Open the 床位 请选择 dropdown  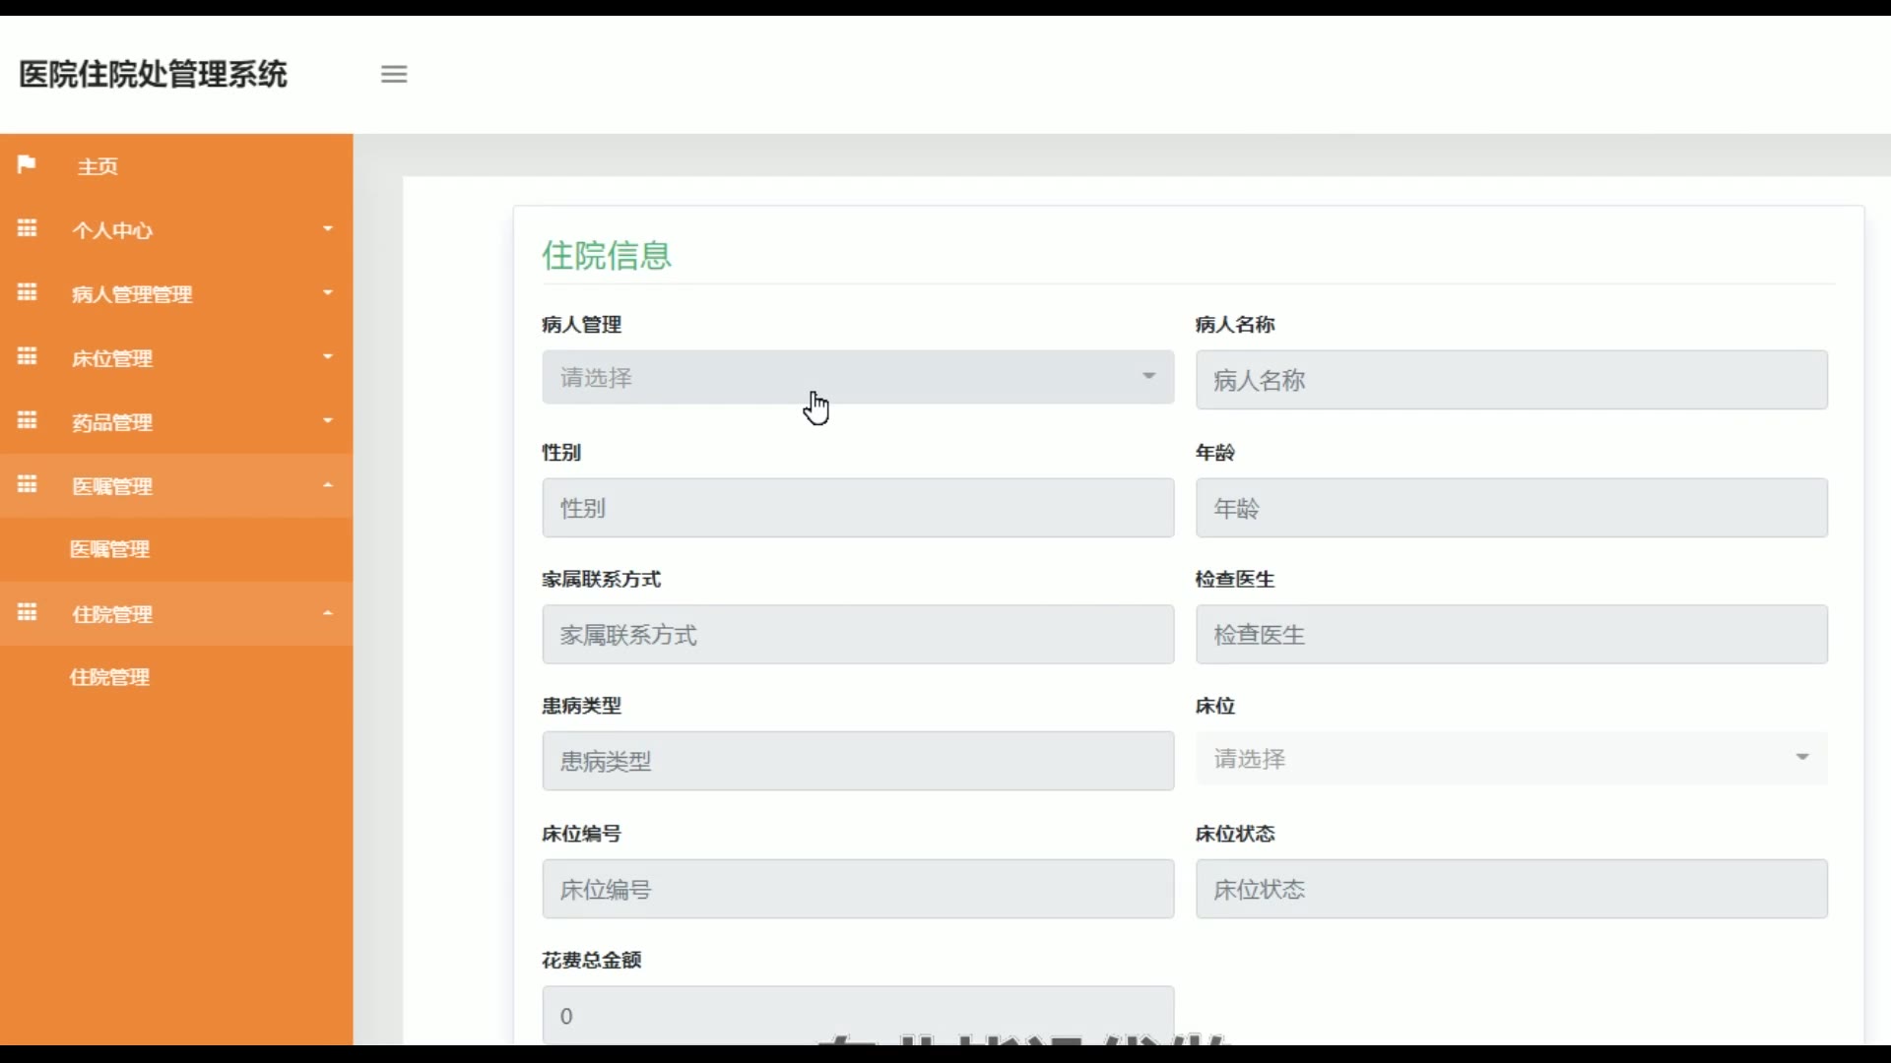pyautogui.click(x=1511, y=759)
